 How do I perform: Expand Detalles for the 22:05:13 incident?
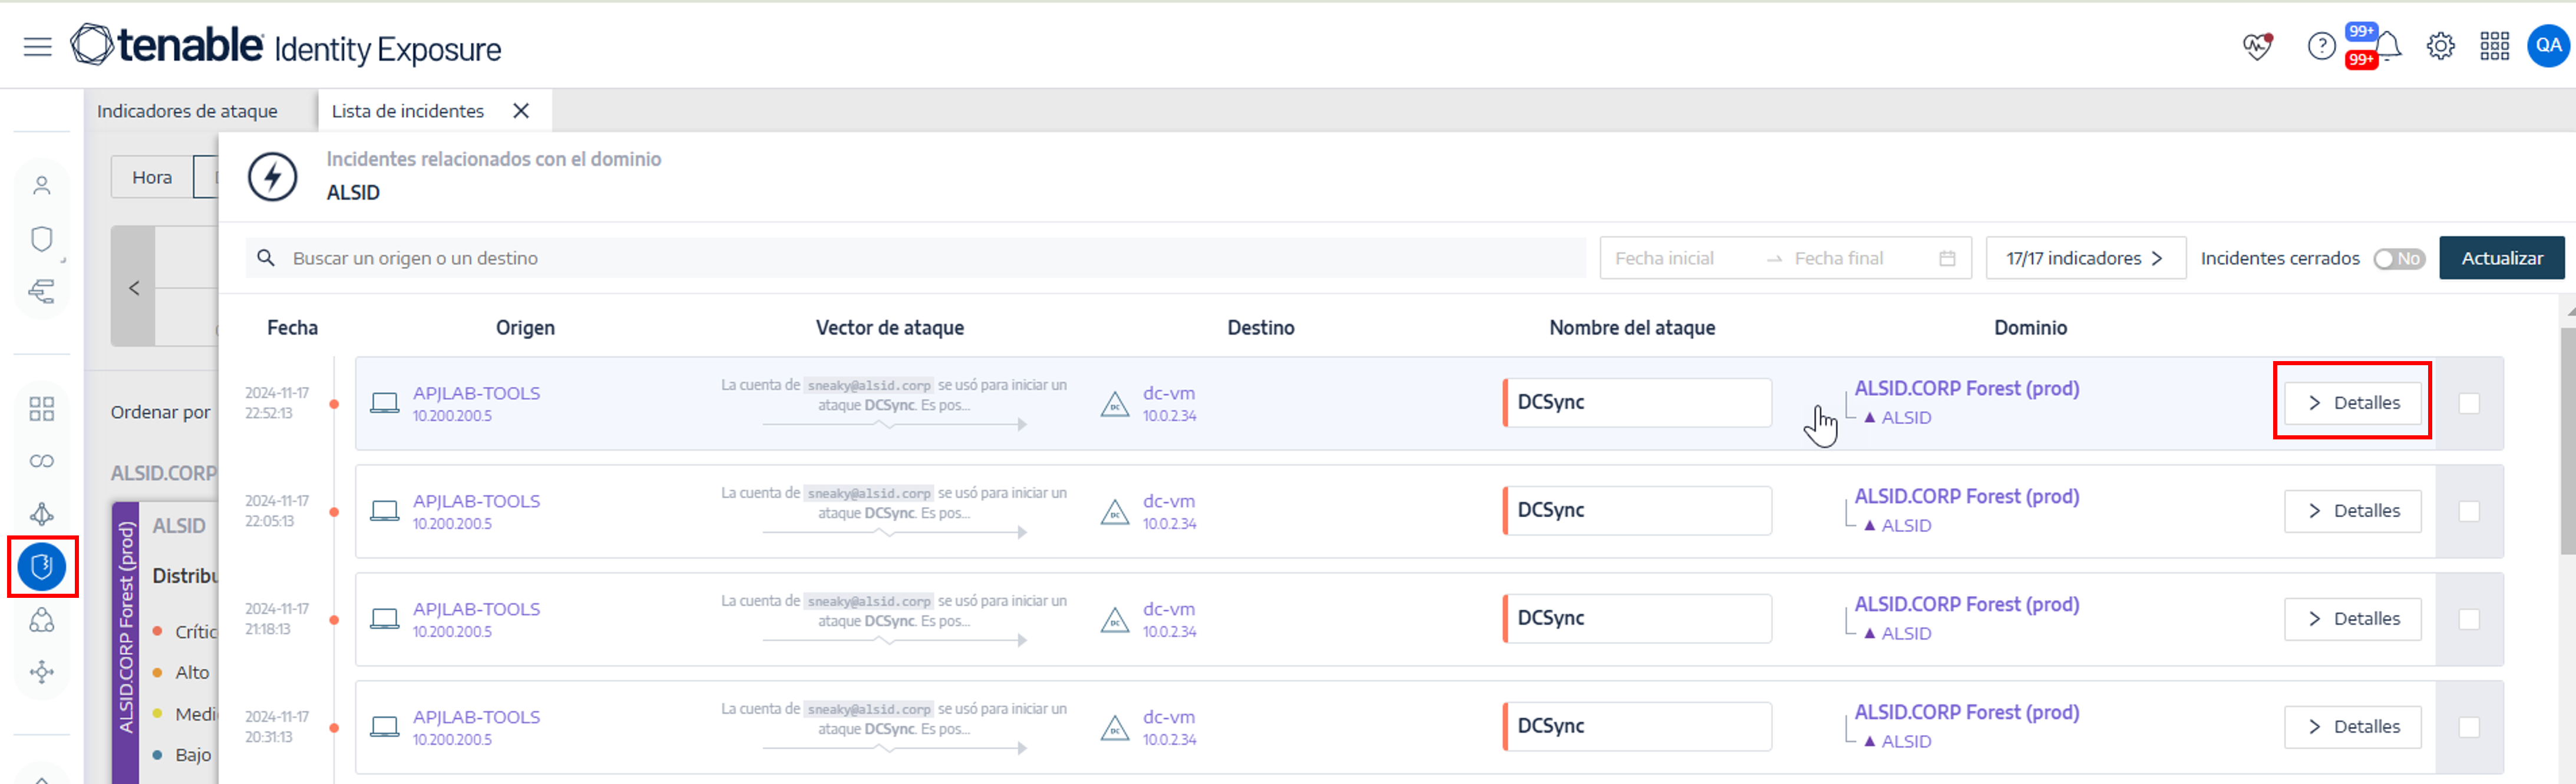(2352, 511)
